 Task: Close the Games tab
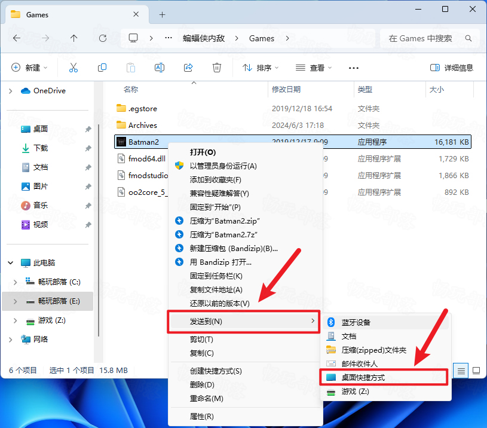136,14
